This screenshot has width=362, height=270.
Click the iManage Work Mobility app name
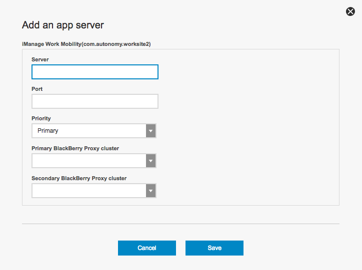click(51, 44)
